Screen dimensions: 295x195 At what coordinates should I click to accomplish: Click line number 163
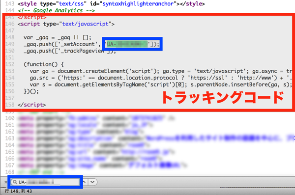[10, 139]
